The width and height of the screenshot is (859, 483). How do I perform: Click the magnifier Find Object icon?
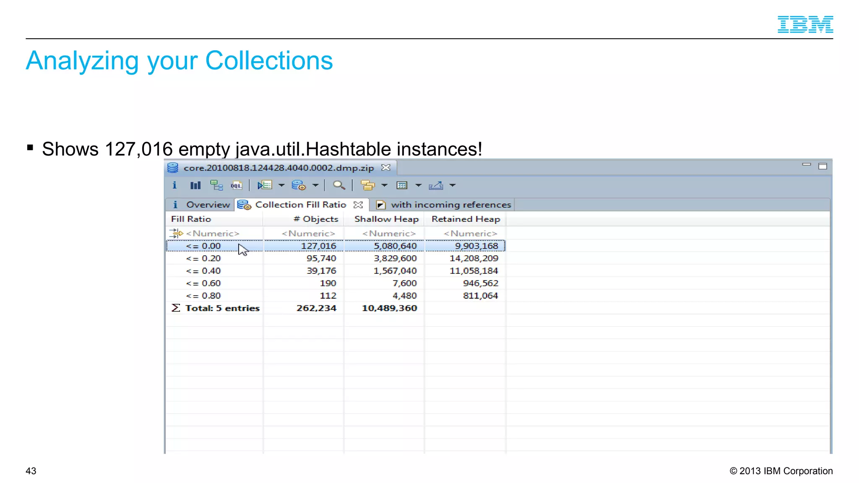[339, 185]
